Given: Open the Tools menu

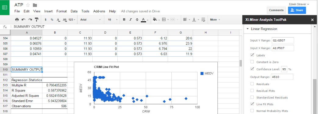Looking at the screenshot, I should [85, 11].
